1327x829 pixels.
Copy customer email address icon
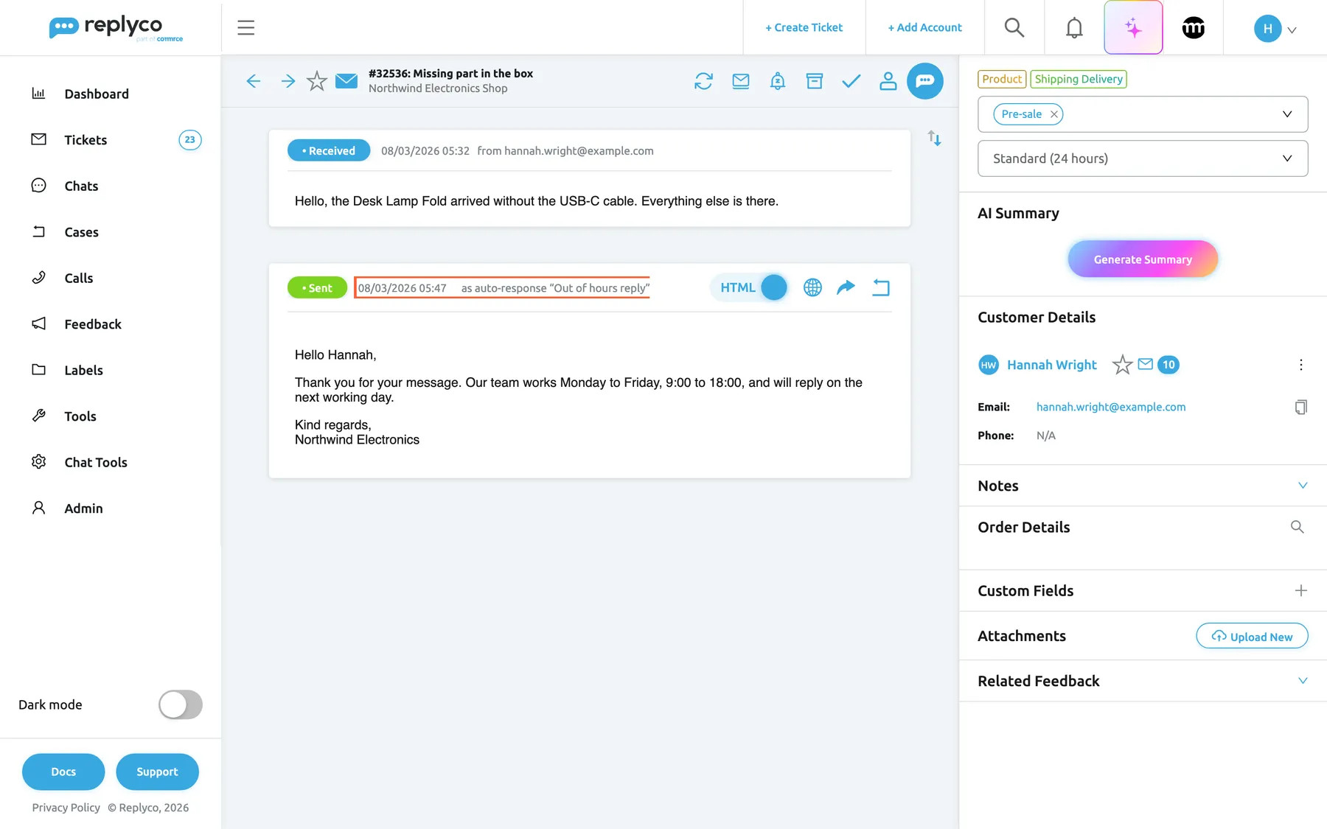pyautogui.click(x=1301, y=407)
